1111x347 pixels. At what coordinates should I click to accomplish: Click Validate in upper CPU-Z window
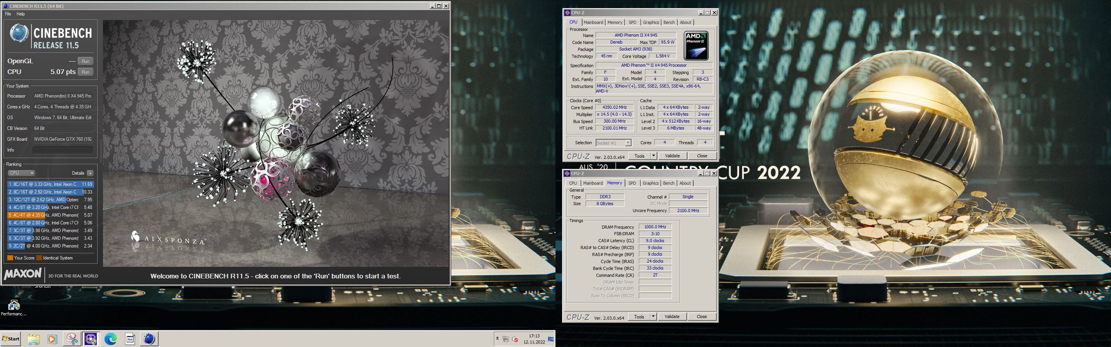[x=672, y=156]
